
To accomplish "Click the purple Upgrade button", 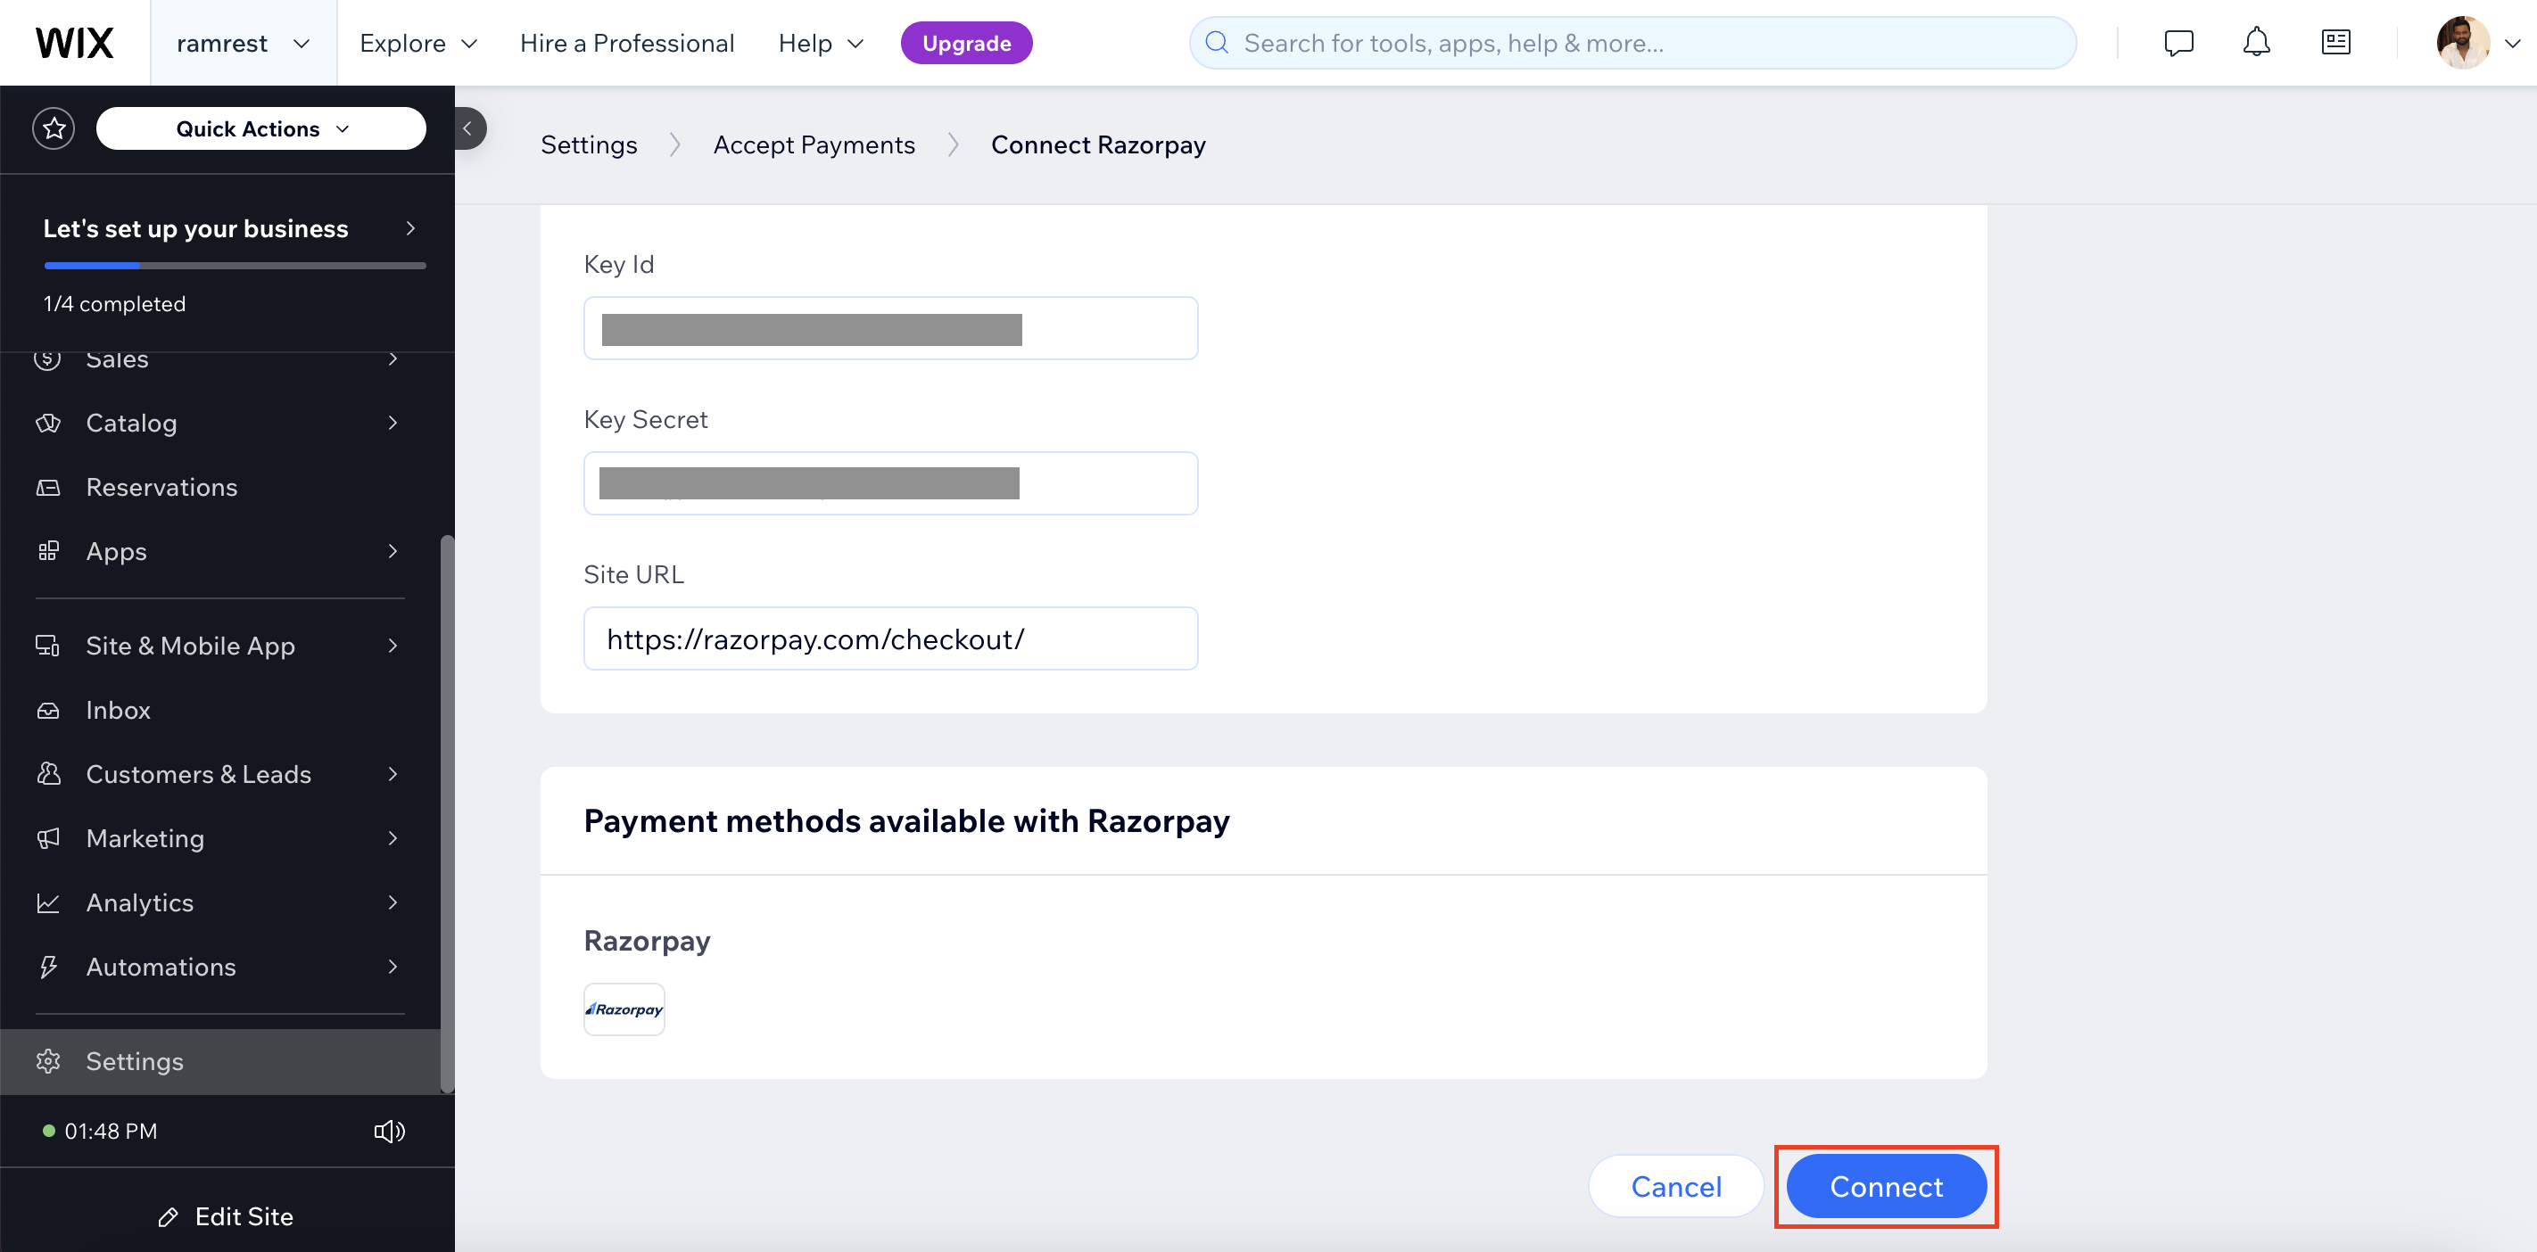I will pos(966,44).
